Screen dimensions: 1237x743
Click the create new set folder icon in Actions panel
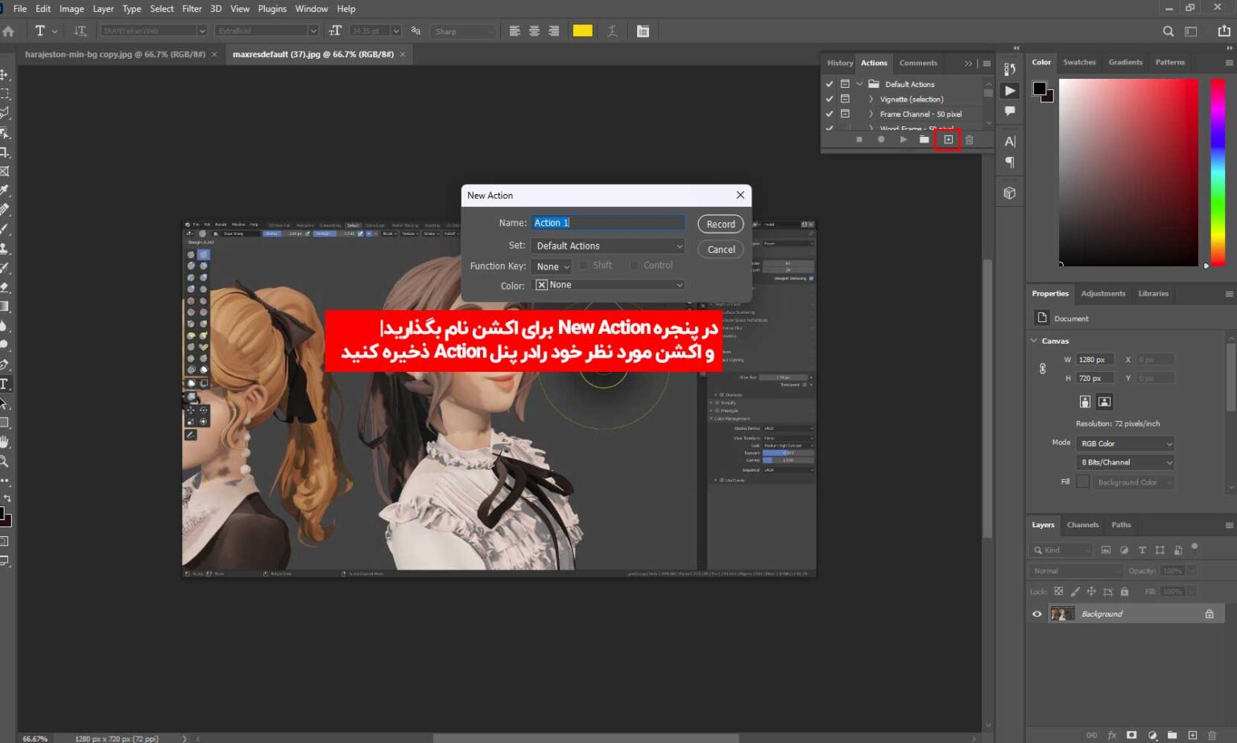(925, 140)
